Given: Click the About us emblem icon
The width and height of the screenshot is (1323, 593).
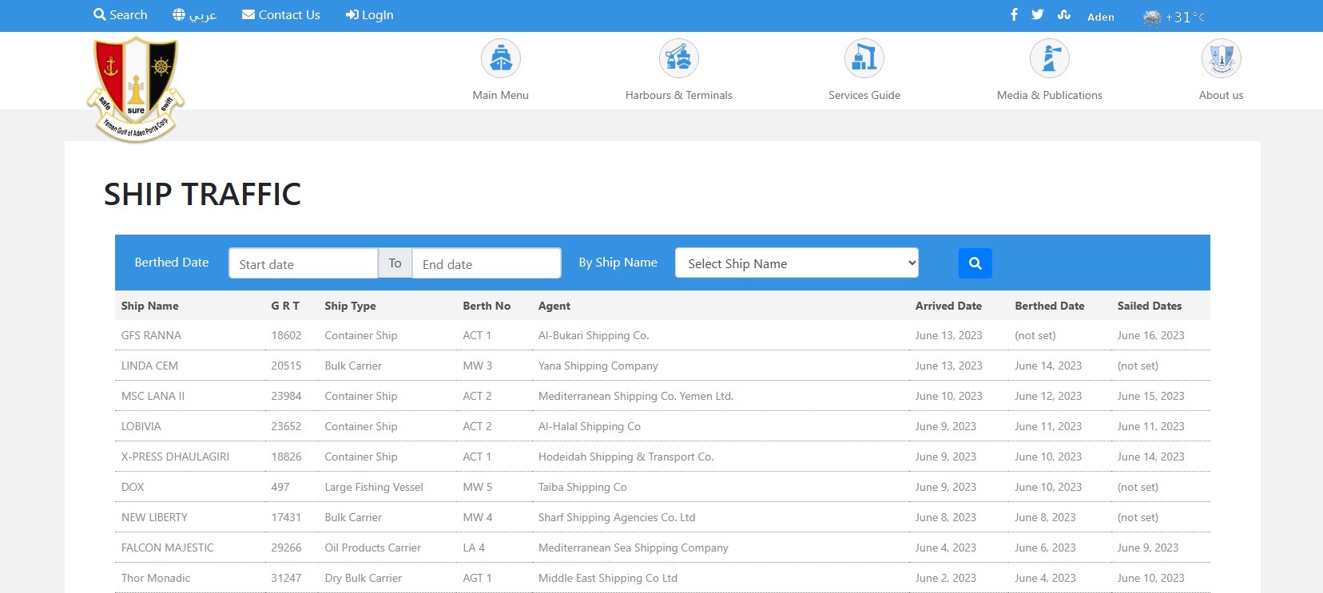Looking at the screenshot, I should tap(1221, 58).
